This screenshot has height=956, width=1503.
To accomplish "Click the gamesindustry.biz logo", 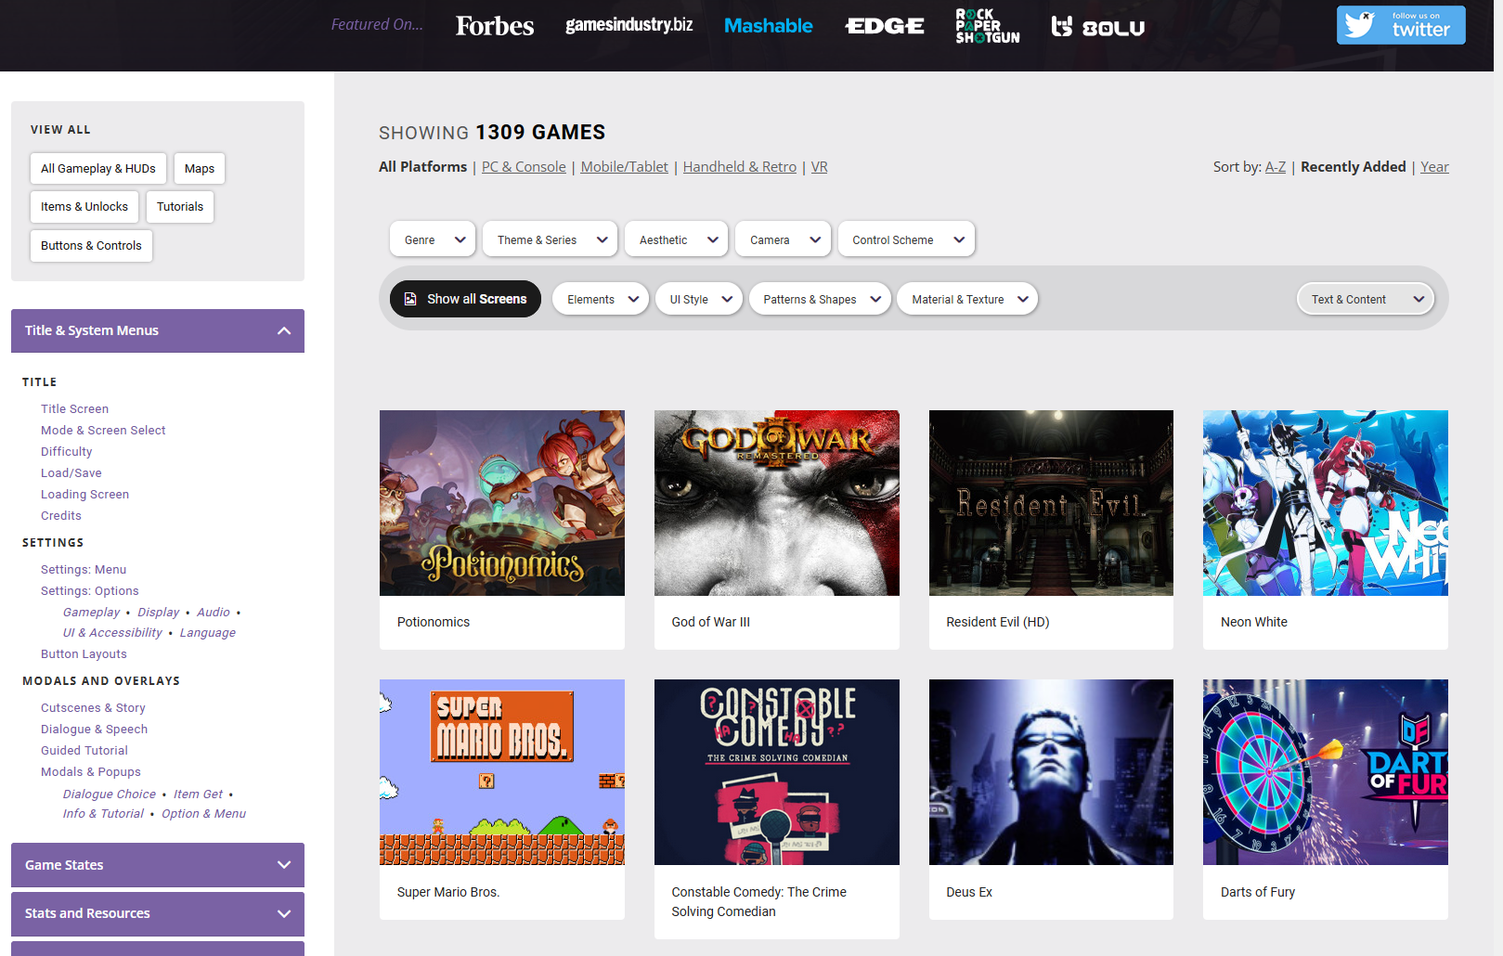I will coord(628,25).
